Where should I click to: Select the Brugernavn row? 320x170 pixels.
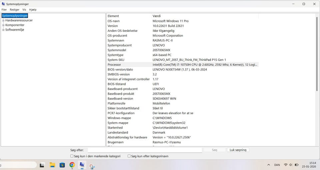182,142
